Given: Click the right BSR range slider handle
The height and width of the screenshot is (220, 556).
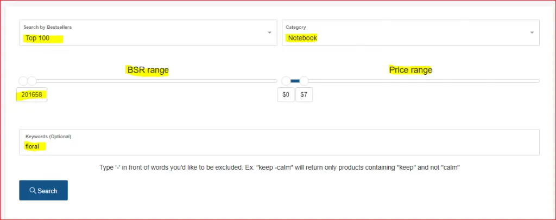Looking at the screenshot, I should pos(32,81).
